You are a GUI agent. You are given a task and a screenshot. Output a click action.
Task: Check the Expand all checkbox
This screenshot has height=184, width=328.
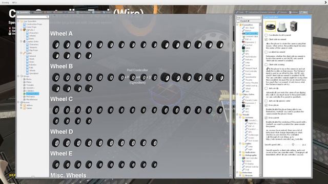point(238,21)
